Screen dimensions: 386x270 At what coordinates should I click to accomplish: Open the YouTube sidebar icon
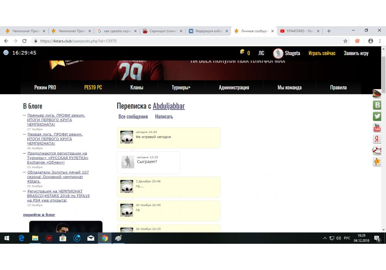tap(377, 128)
